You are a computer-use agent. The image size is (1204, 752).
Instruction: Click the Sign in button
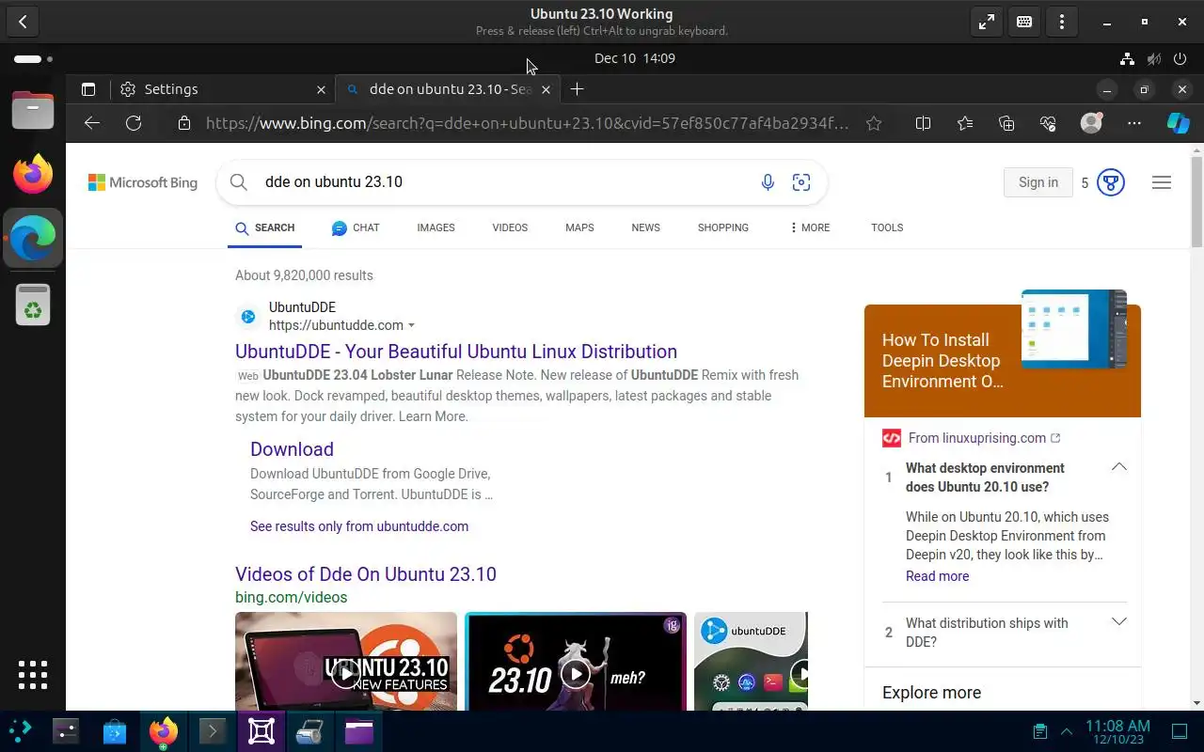click(x=1038, y=182)
